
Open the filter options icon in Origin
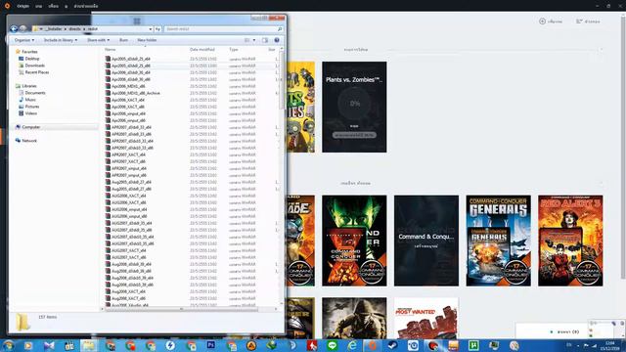(x=579, y=22)
